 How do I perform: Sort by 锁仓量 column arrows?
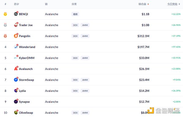point(148,4)
